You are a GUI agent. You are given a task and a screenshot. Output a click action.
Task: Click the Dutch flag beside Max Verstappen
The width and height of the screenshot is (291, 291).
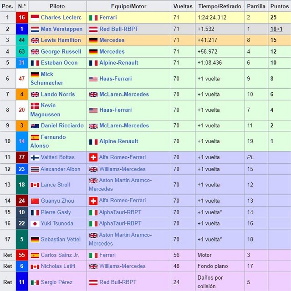pyautogui.click(x=35, y=29)
